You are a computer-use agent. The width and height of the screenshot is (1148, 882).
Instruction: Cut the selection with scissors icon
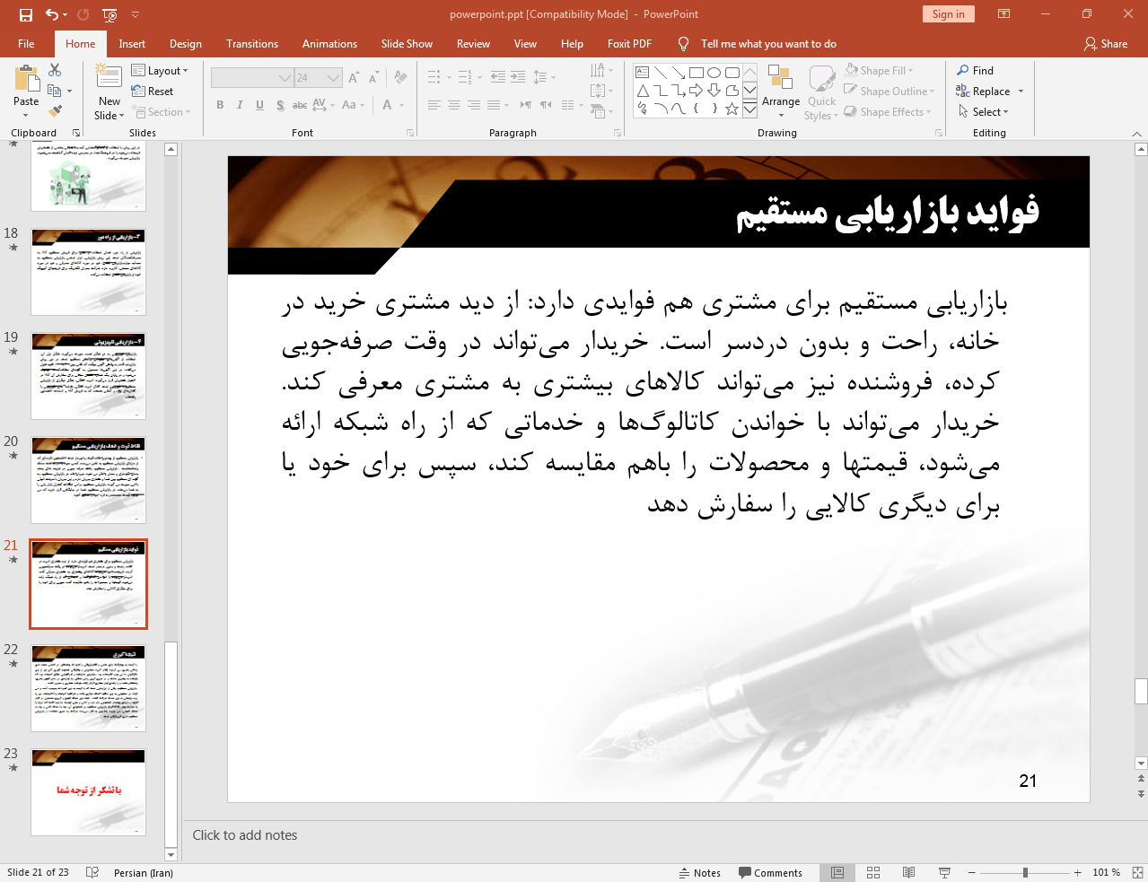point(55,70)
